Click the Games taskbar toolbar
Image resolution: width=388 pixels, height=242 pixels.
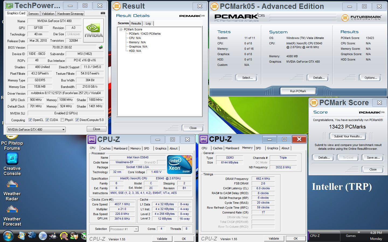pos(351,236)
